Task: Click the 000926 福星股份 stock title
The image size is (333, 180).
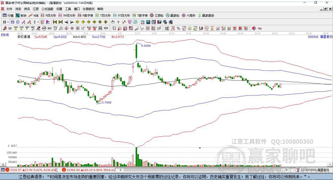Action: (x=320, y=37)
